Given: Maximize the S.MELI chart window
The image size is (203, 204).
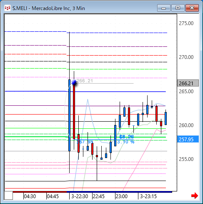Looking at the screenshot, I should [x=178, y=8].
